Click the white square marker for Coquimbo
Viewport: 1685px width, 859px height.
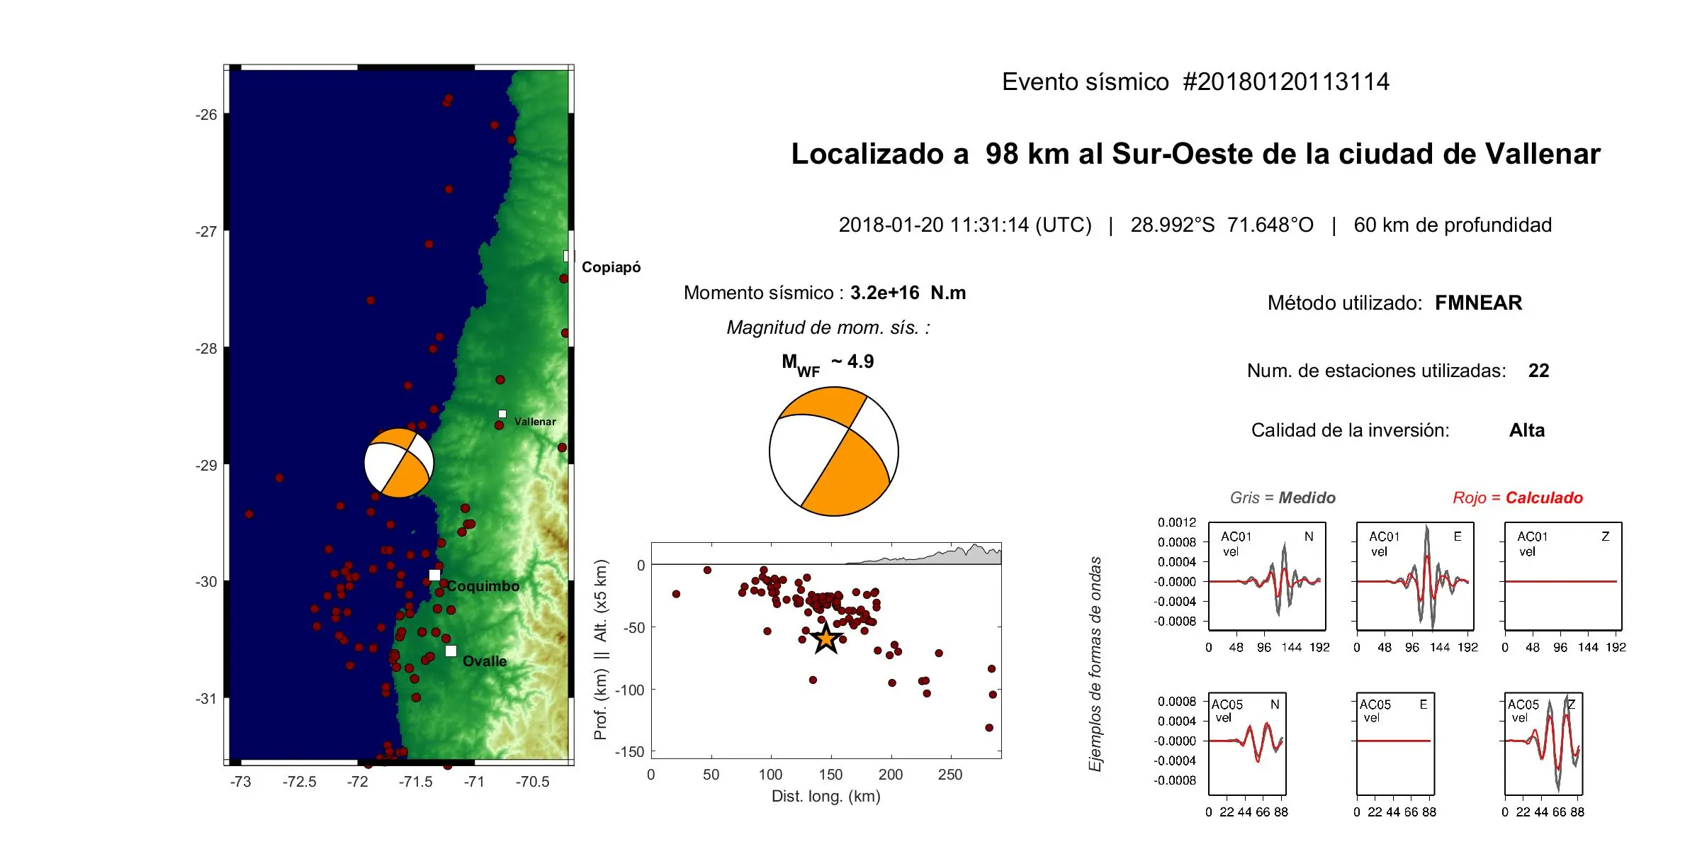pyautogui.click(x=434, y=575)
